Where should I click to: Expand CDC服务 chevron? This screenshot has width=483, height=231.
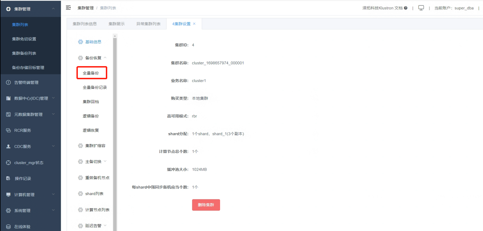[x=53, y=146]
